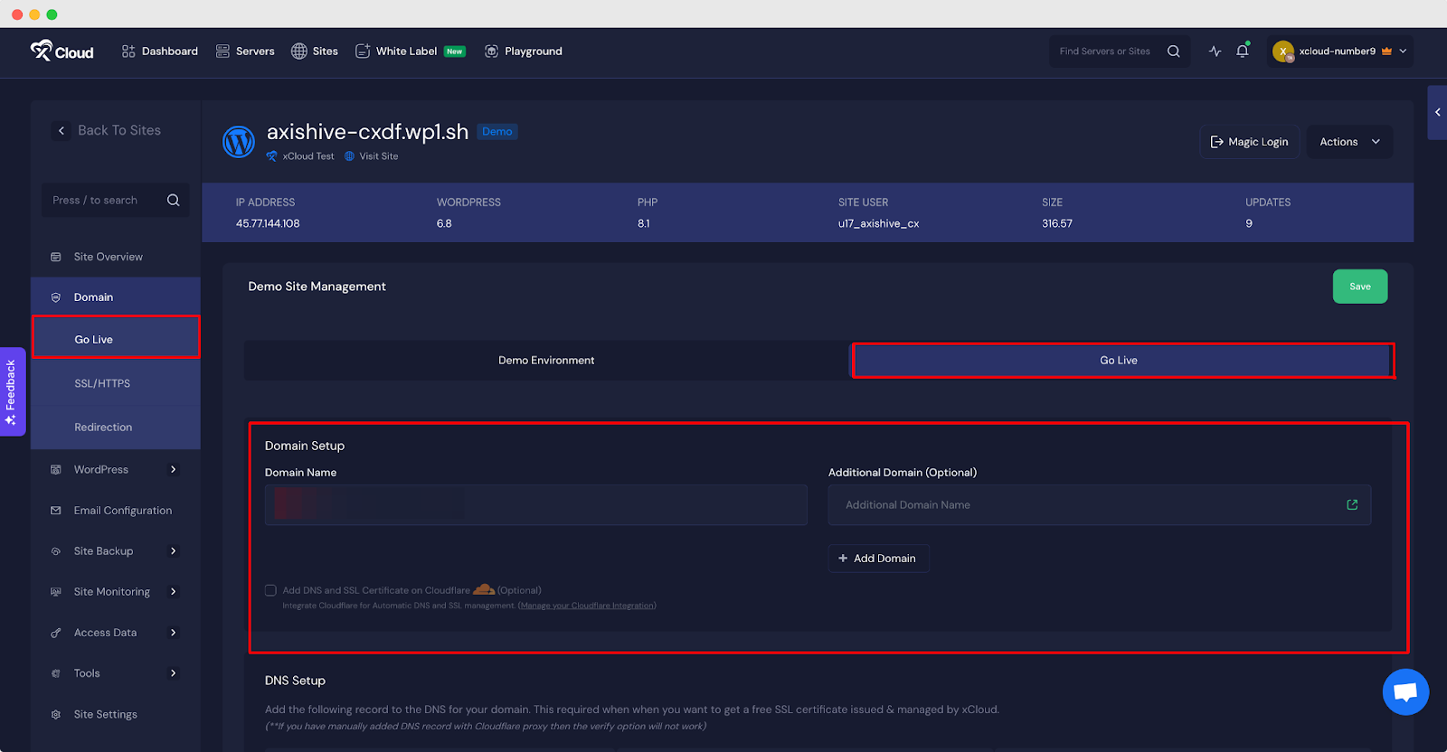This screenshot has height=752, width=1447.
Task: Open the Visit Site link
Action: point(372,156)
